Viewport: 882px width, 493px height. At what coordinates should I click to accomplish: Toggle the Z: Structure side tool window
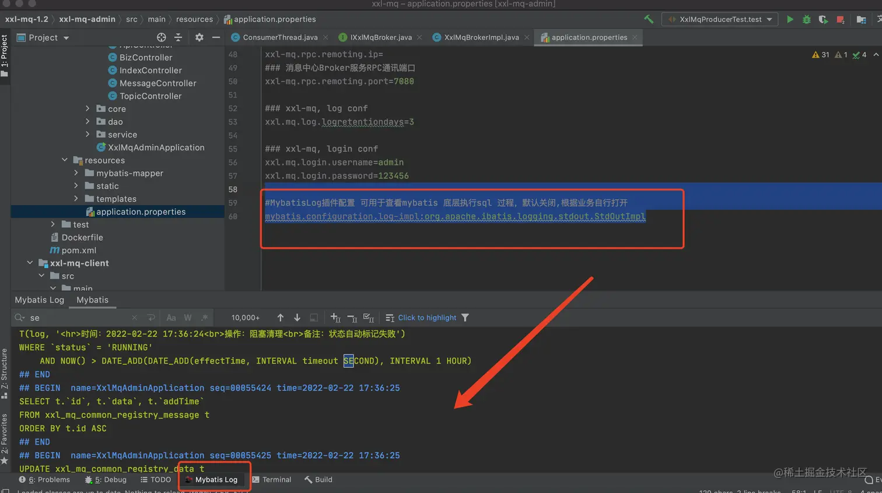tap(5, 374)
